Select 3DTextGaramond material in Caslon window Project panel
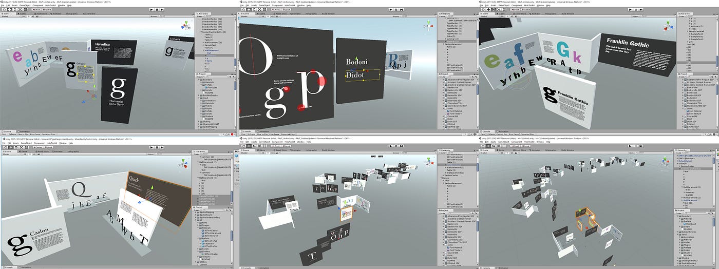719x269 pixels. pyautogui.click(x=213, y=233)
